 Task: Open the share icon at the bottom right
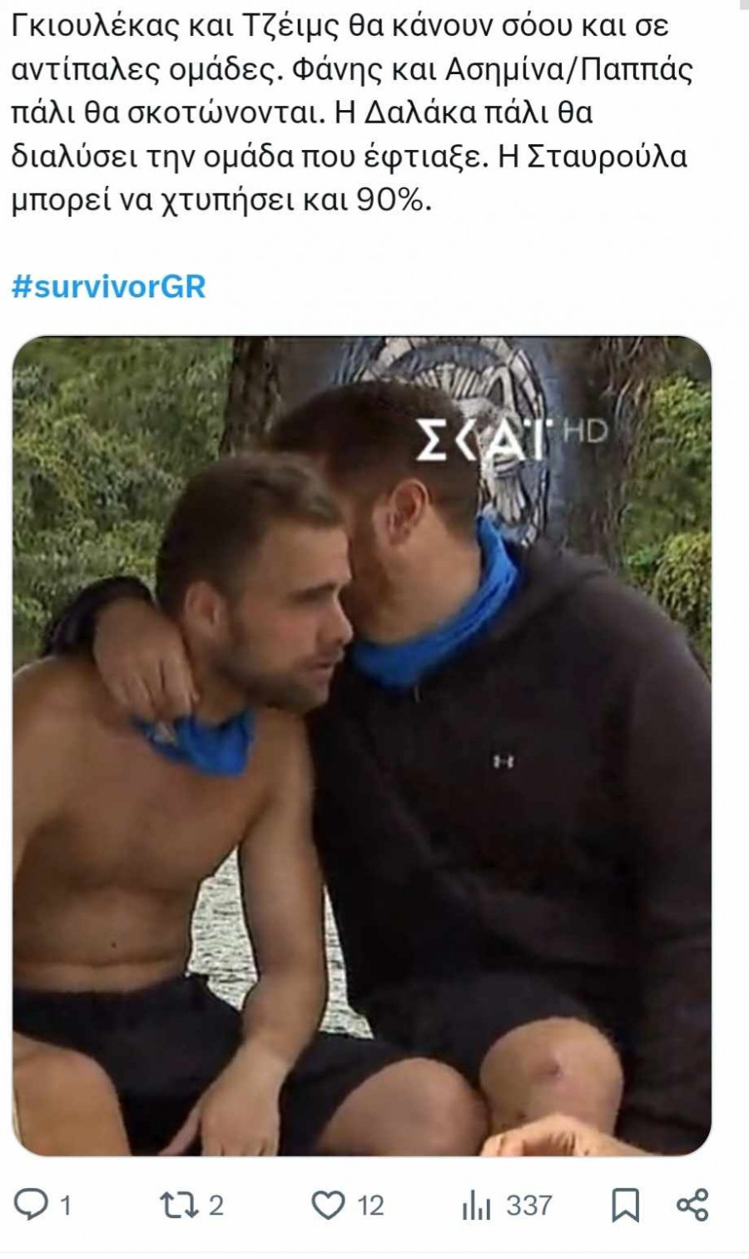(x=692, y=1205)
